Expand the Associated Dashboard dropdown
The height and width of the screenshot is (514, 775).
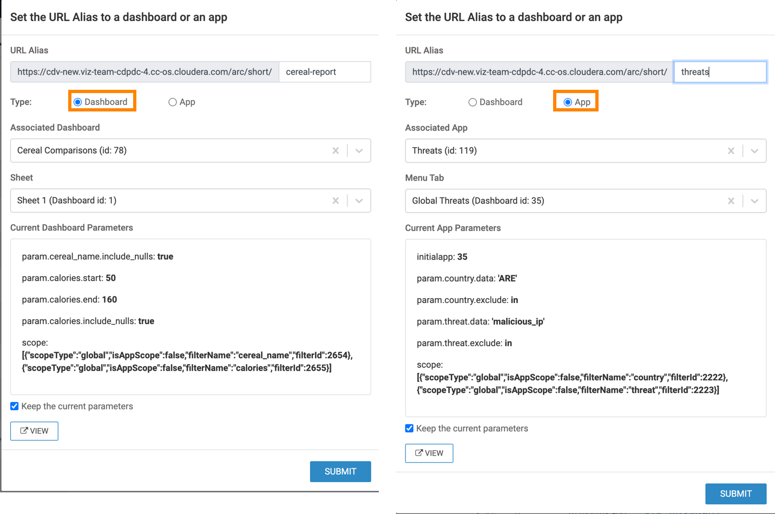click(359, 151)
